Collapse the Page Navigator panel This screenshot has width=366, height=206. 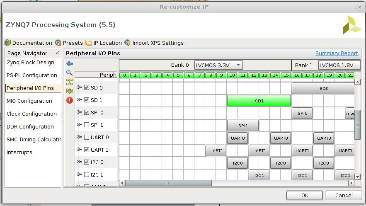[x=57, y=53]
